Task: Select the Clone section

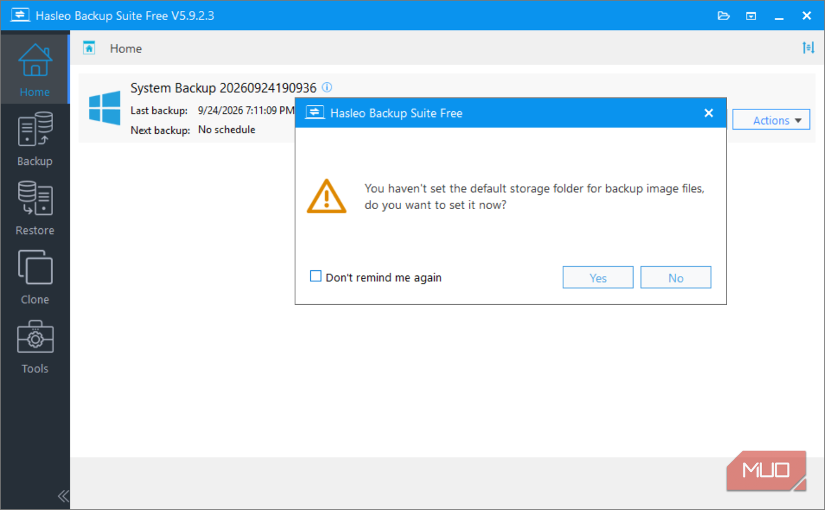Action: (35, 277)
